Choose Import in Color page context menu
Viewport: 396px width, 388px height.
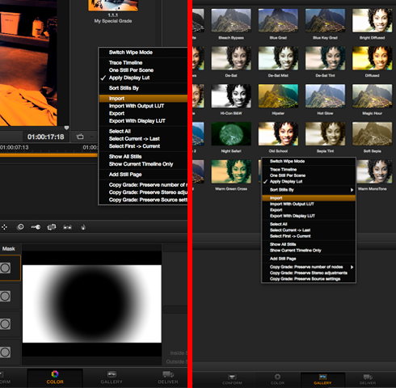tap(143, 99)
